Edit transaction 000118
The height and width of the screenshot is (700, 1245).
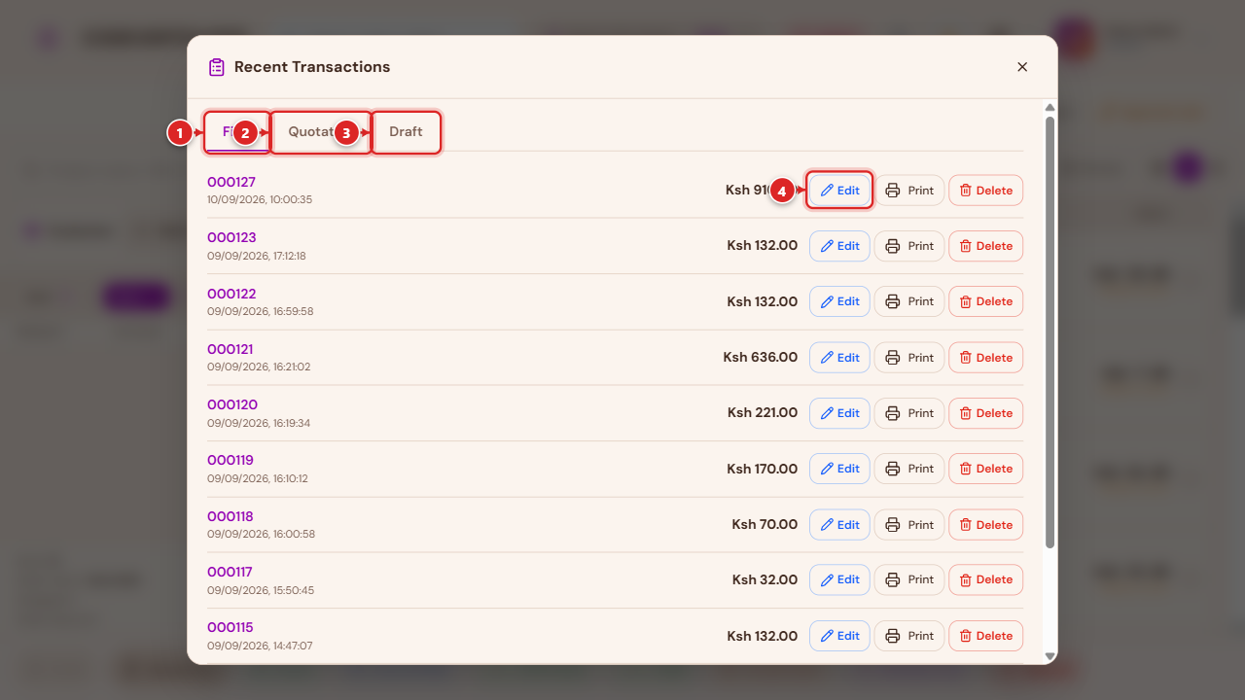[x=839, y=525]
